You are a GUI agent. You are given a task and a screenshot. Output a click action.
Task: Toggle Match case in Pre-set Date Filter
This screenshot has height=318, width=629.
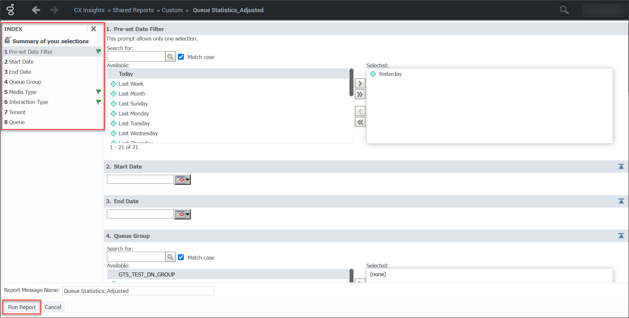(181, 57)
